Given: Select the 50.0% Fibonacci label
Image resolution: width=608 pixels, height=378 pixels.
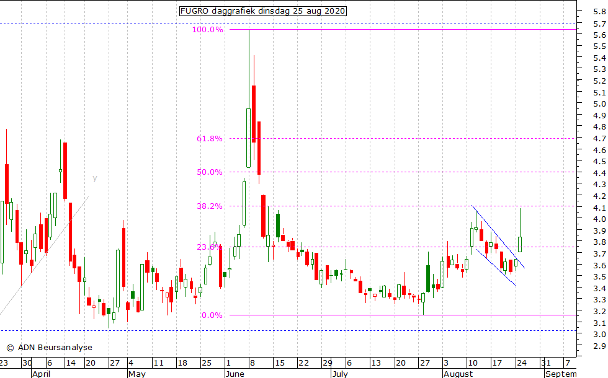Looking at the screenshot, I should click(x=210, y=172).
